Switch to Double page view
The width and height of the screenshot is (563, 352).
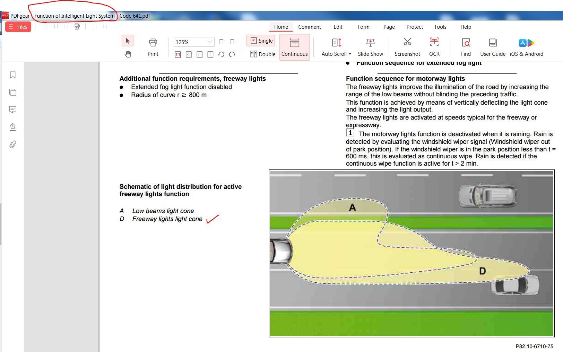tap(262, 54)
